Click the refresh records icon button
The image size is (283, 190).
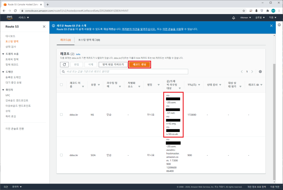66,65
